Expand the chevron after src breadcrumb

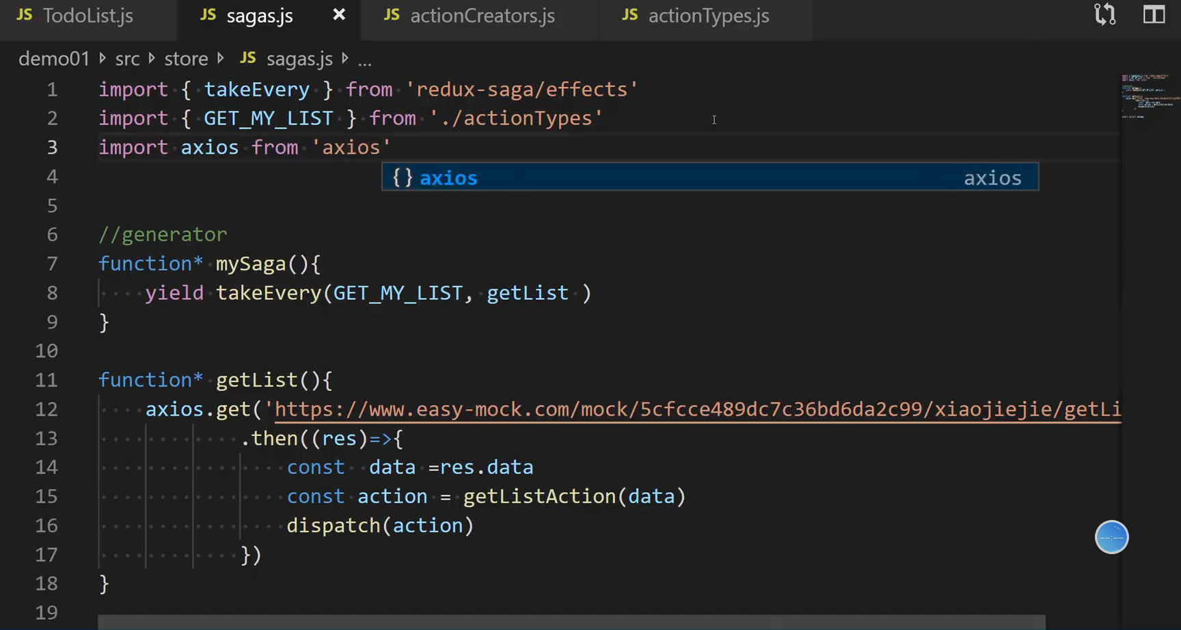point(152,59)
